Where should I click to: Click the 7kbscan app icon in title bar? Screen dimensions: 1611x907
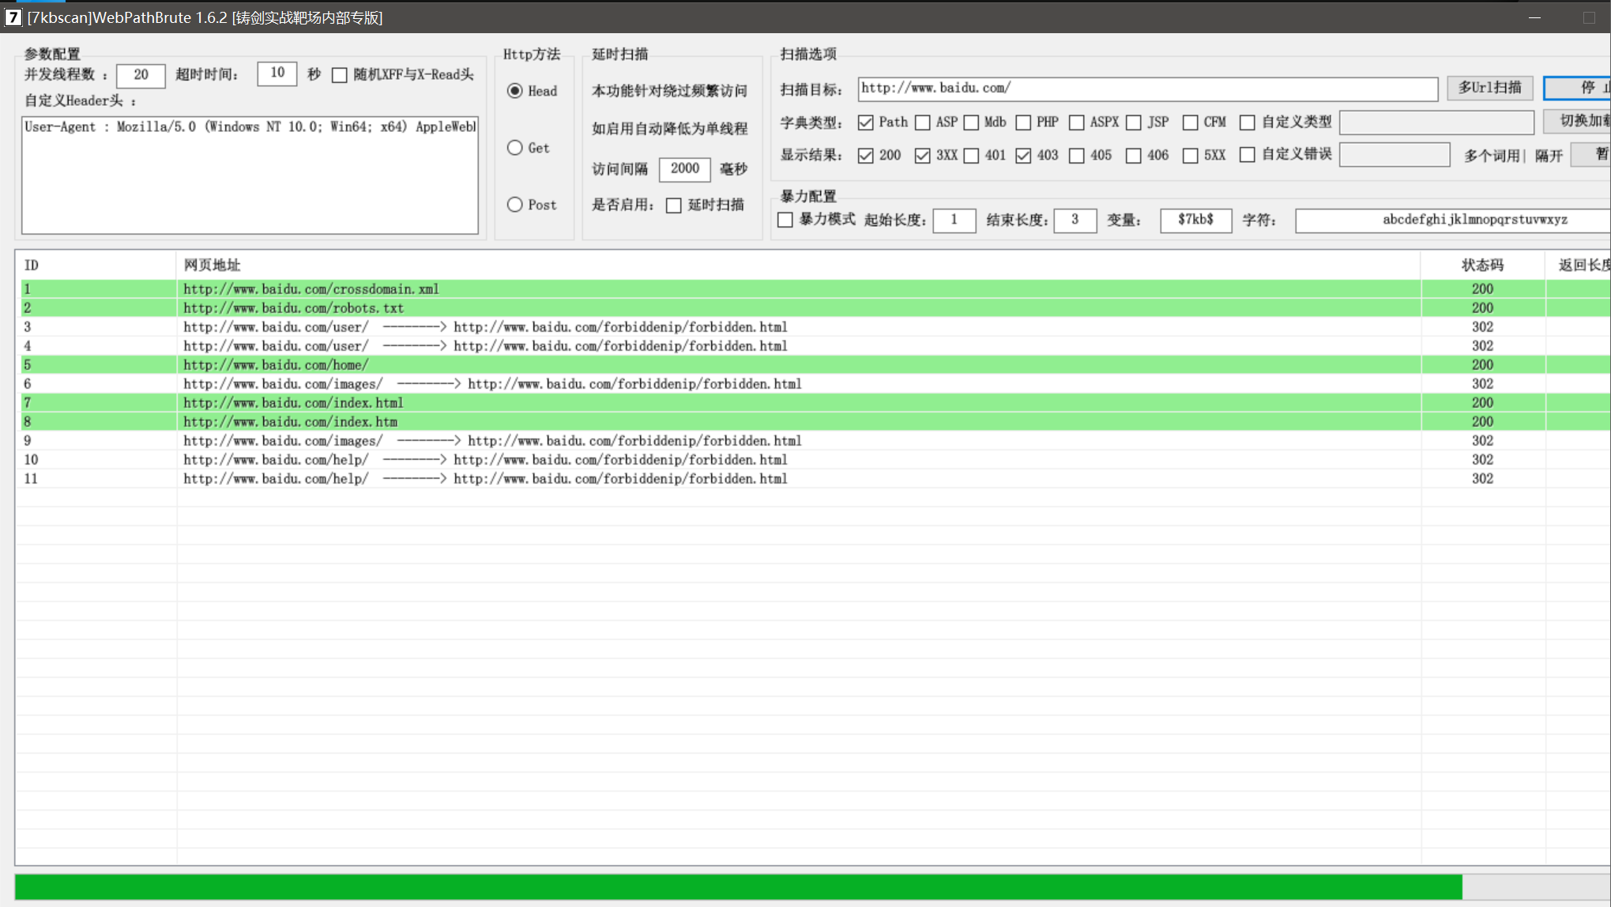tap(13, 17)
